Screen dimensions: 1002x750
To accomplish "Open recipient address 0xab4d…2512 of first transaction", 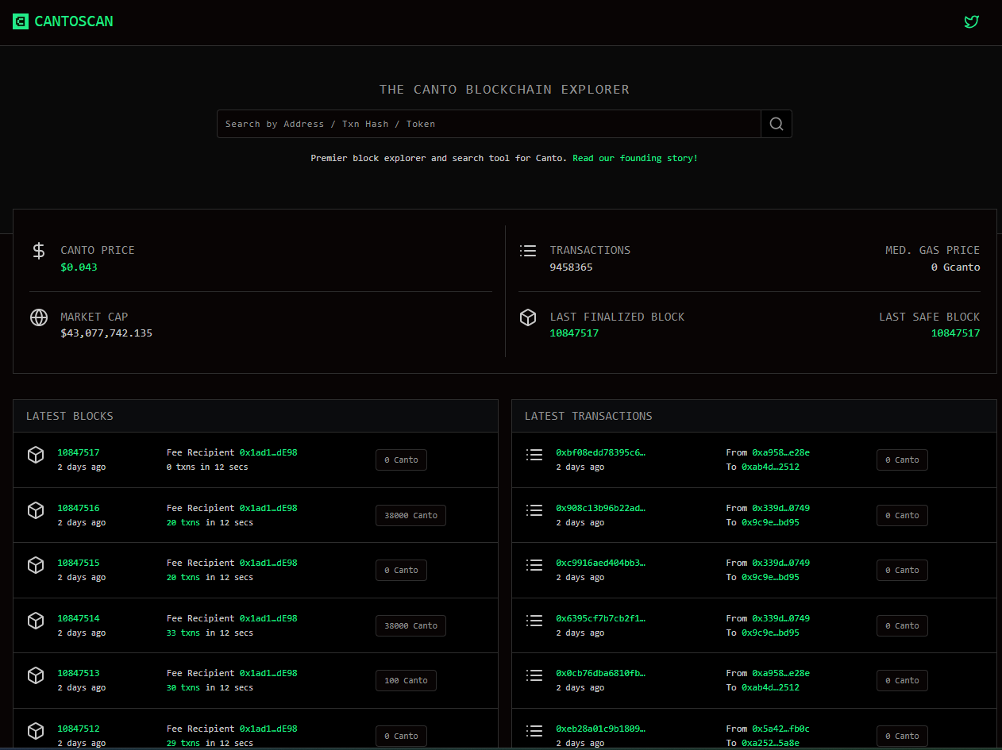I will (x=770, y=467).
